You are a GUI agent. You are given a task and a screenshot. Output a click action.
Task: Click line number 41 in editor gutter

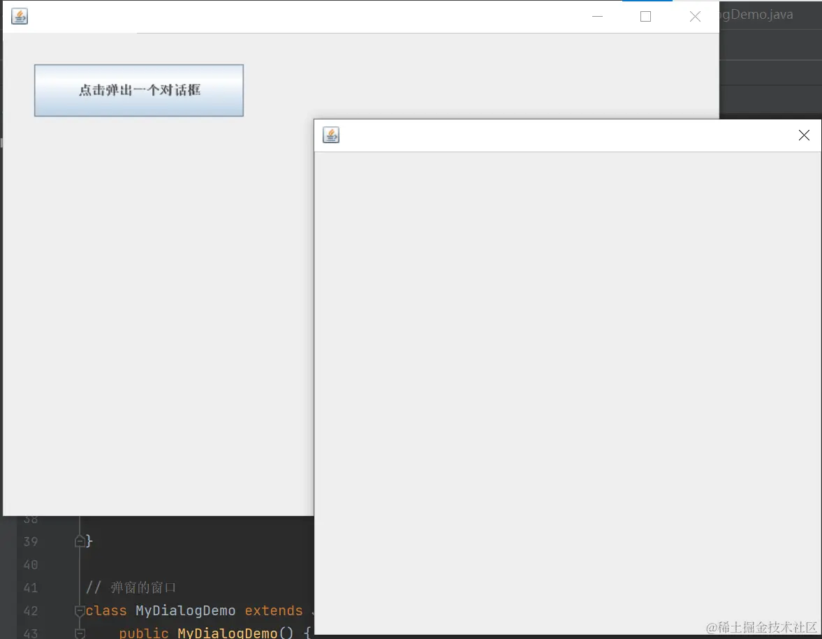(x=31, y=587)
